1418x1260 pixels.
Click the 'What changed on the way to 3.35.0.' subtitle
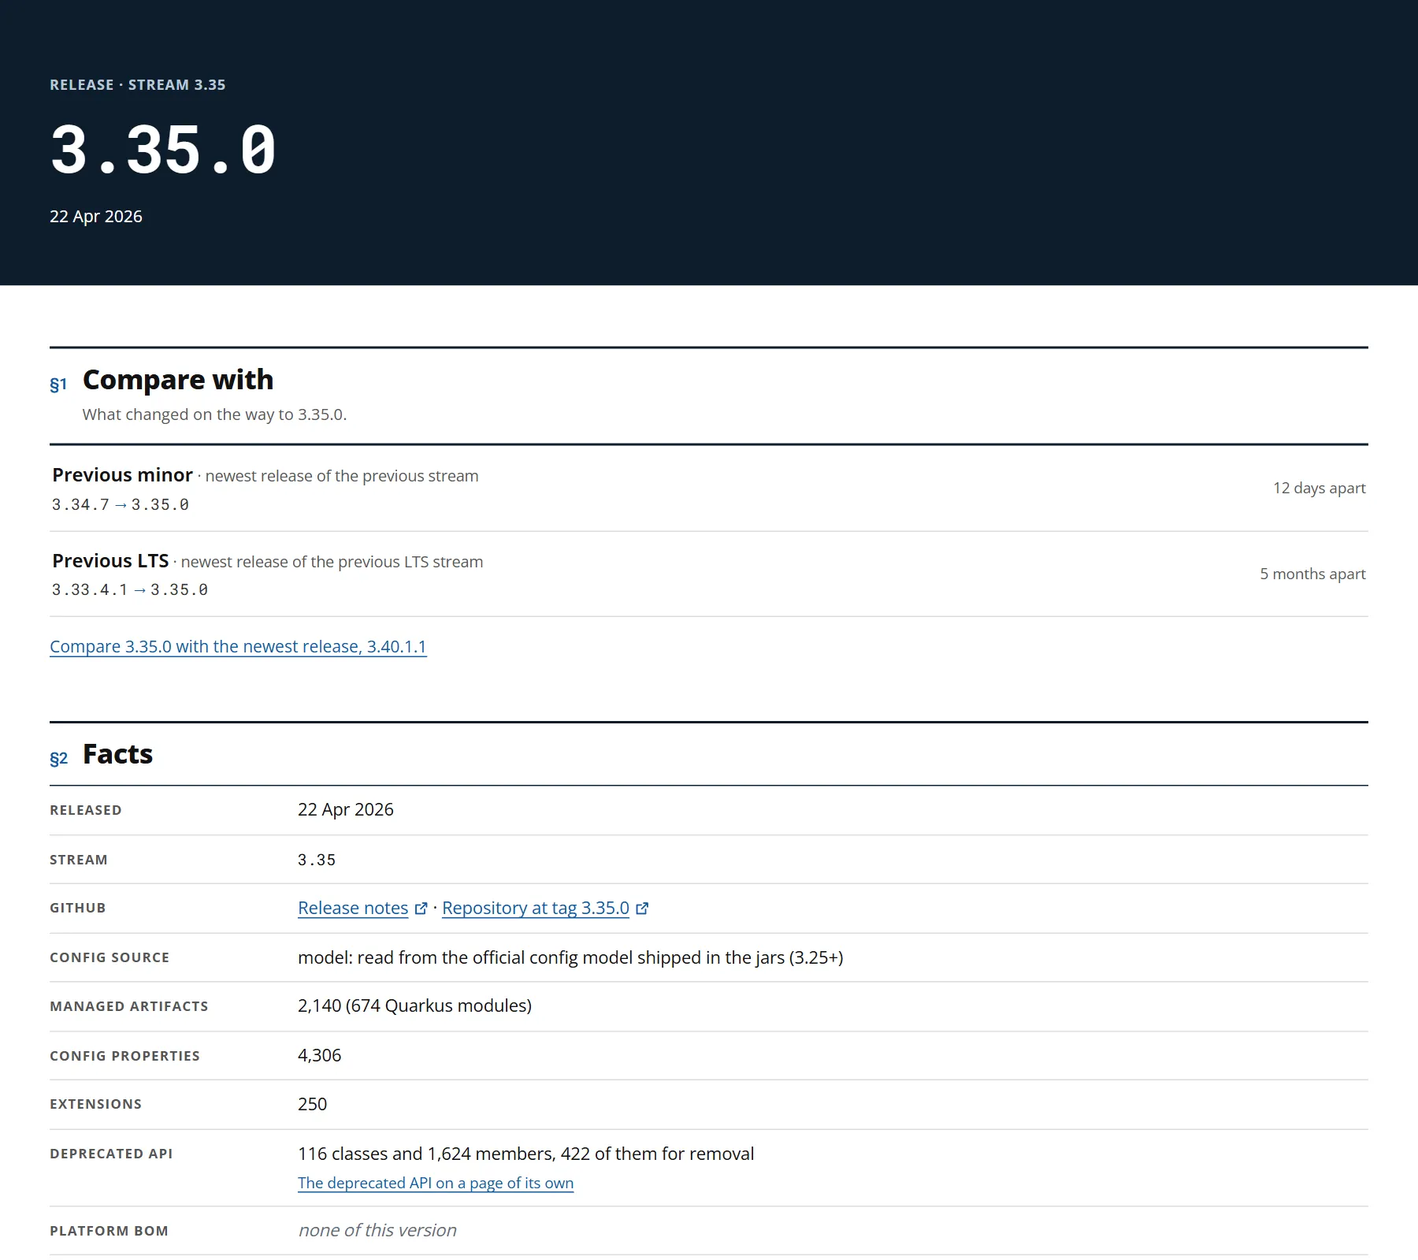tap(214, 414)
